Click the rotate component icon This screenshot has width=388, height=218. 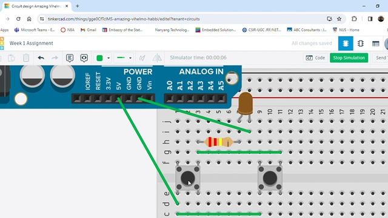[142, 58]
